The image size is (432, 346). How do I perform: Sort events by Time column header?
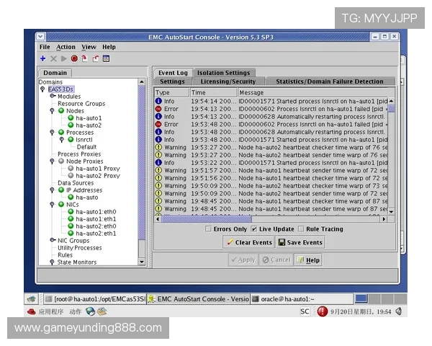click(213, 92)
